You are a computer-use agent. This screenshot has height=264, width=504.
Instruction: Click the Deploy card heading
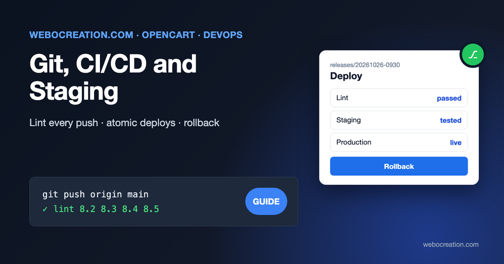(x=346, y=76)
